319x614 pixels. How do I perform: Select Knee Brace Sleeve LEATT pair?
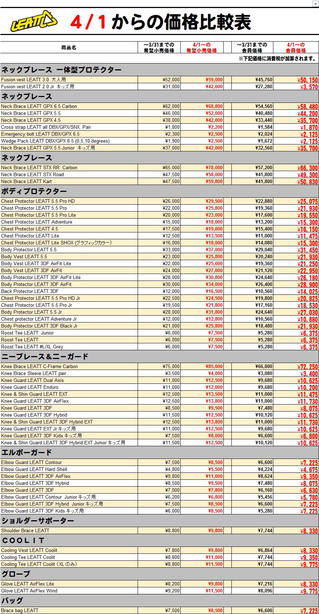[34, 374]
